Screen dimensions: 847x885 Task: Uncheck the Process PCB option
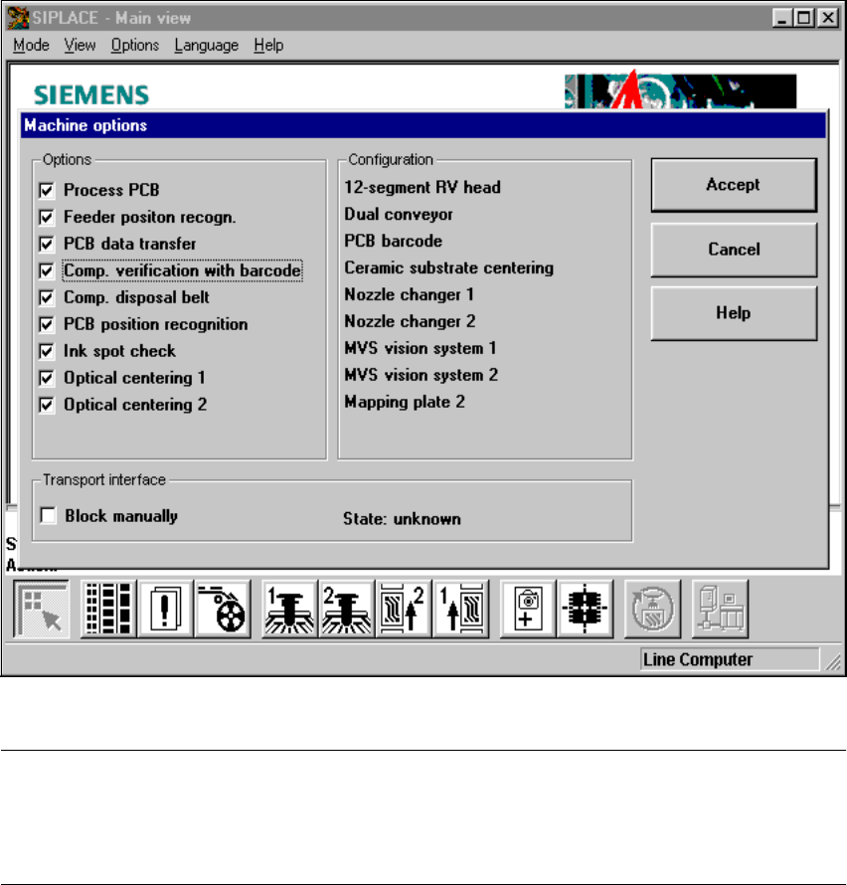coord(47,190)
